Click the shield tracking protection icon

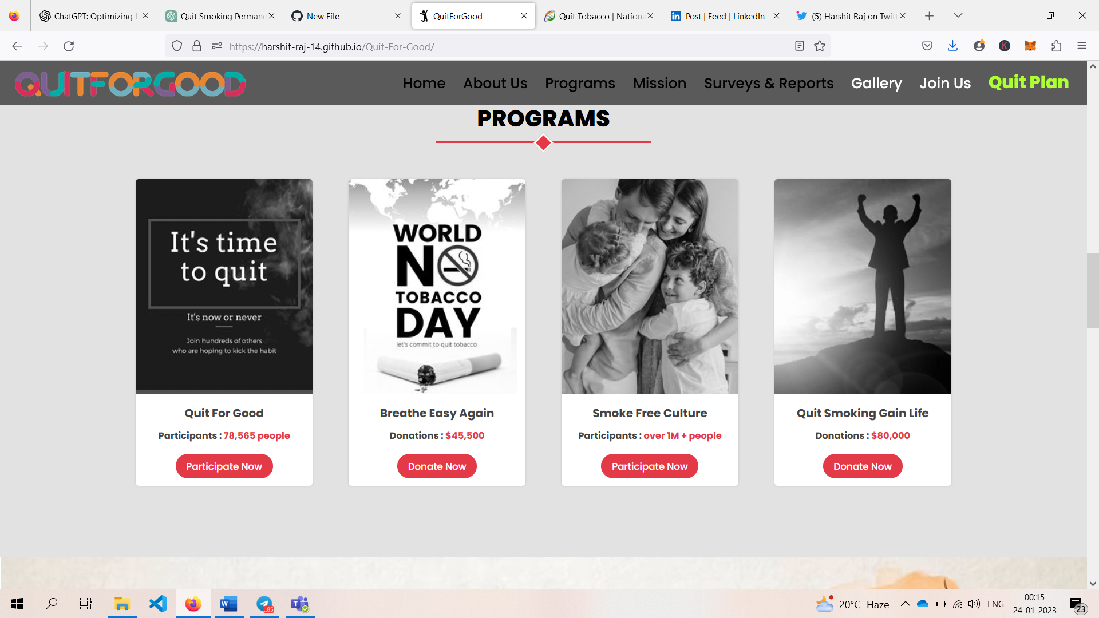pyautogui.click(x=177, y=46)
